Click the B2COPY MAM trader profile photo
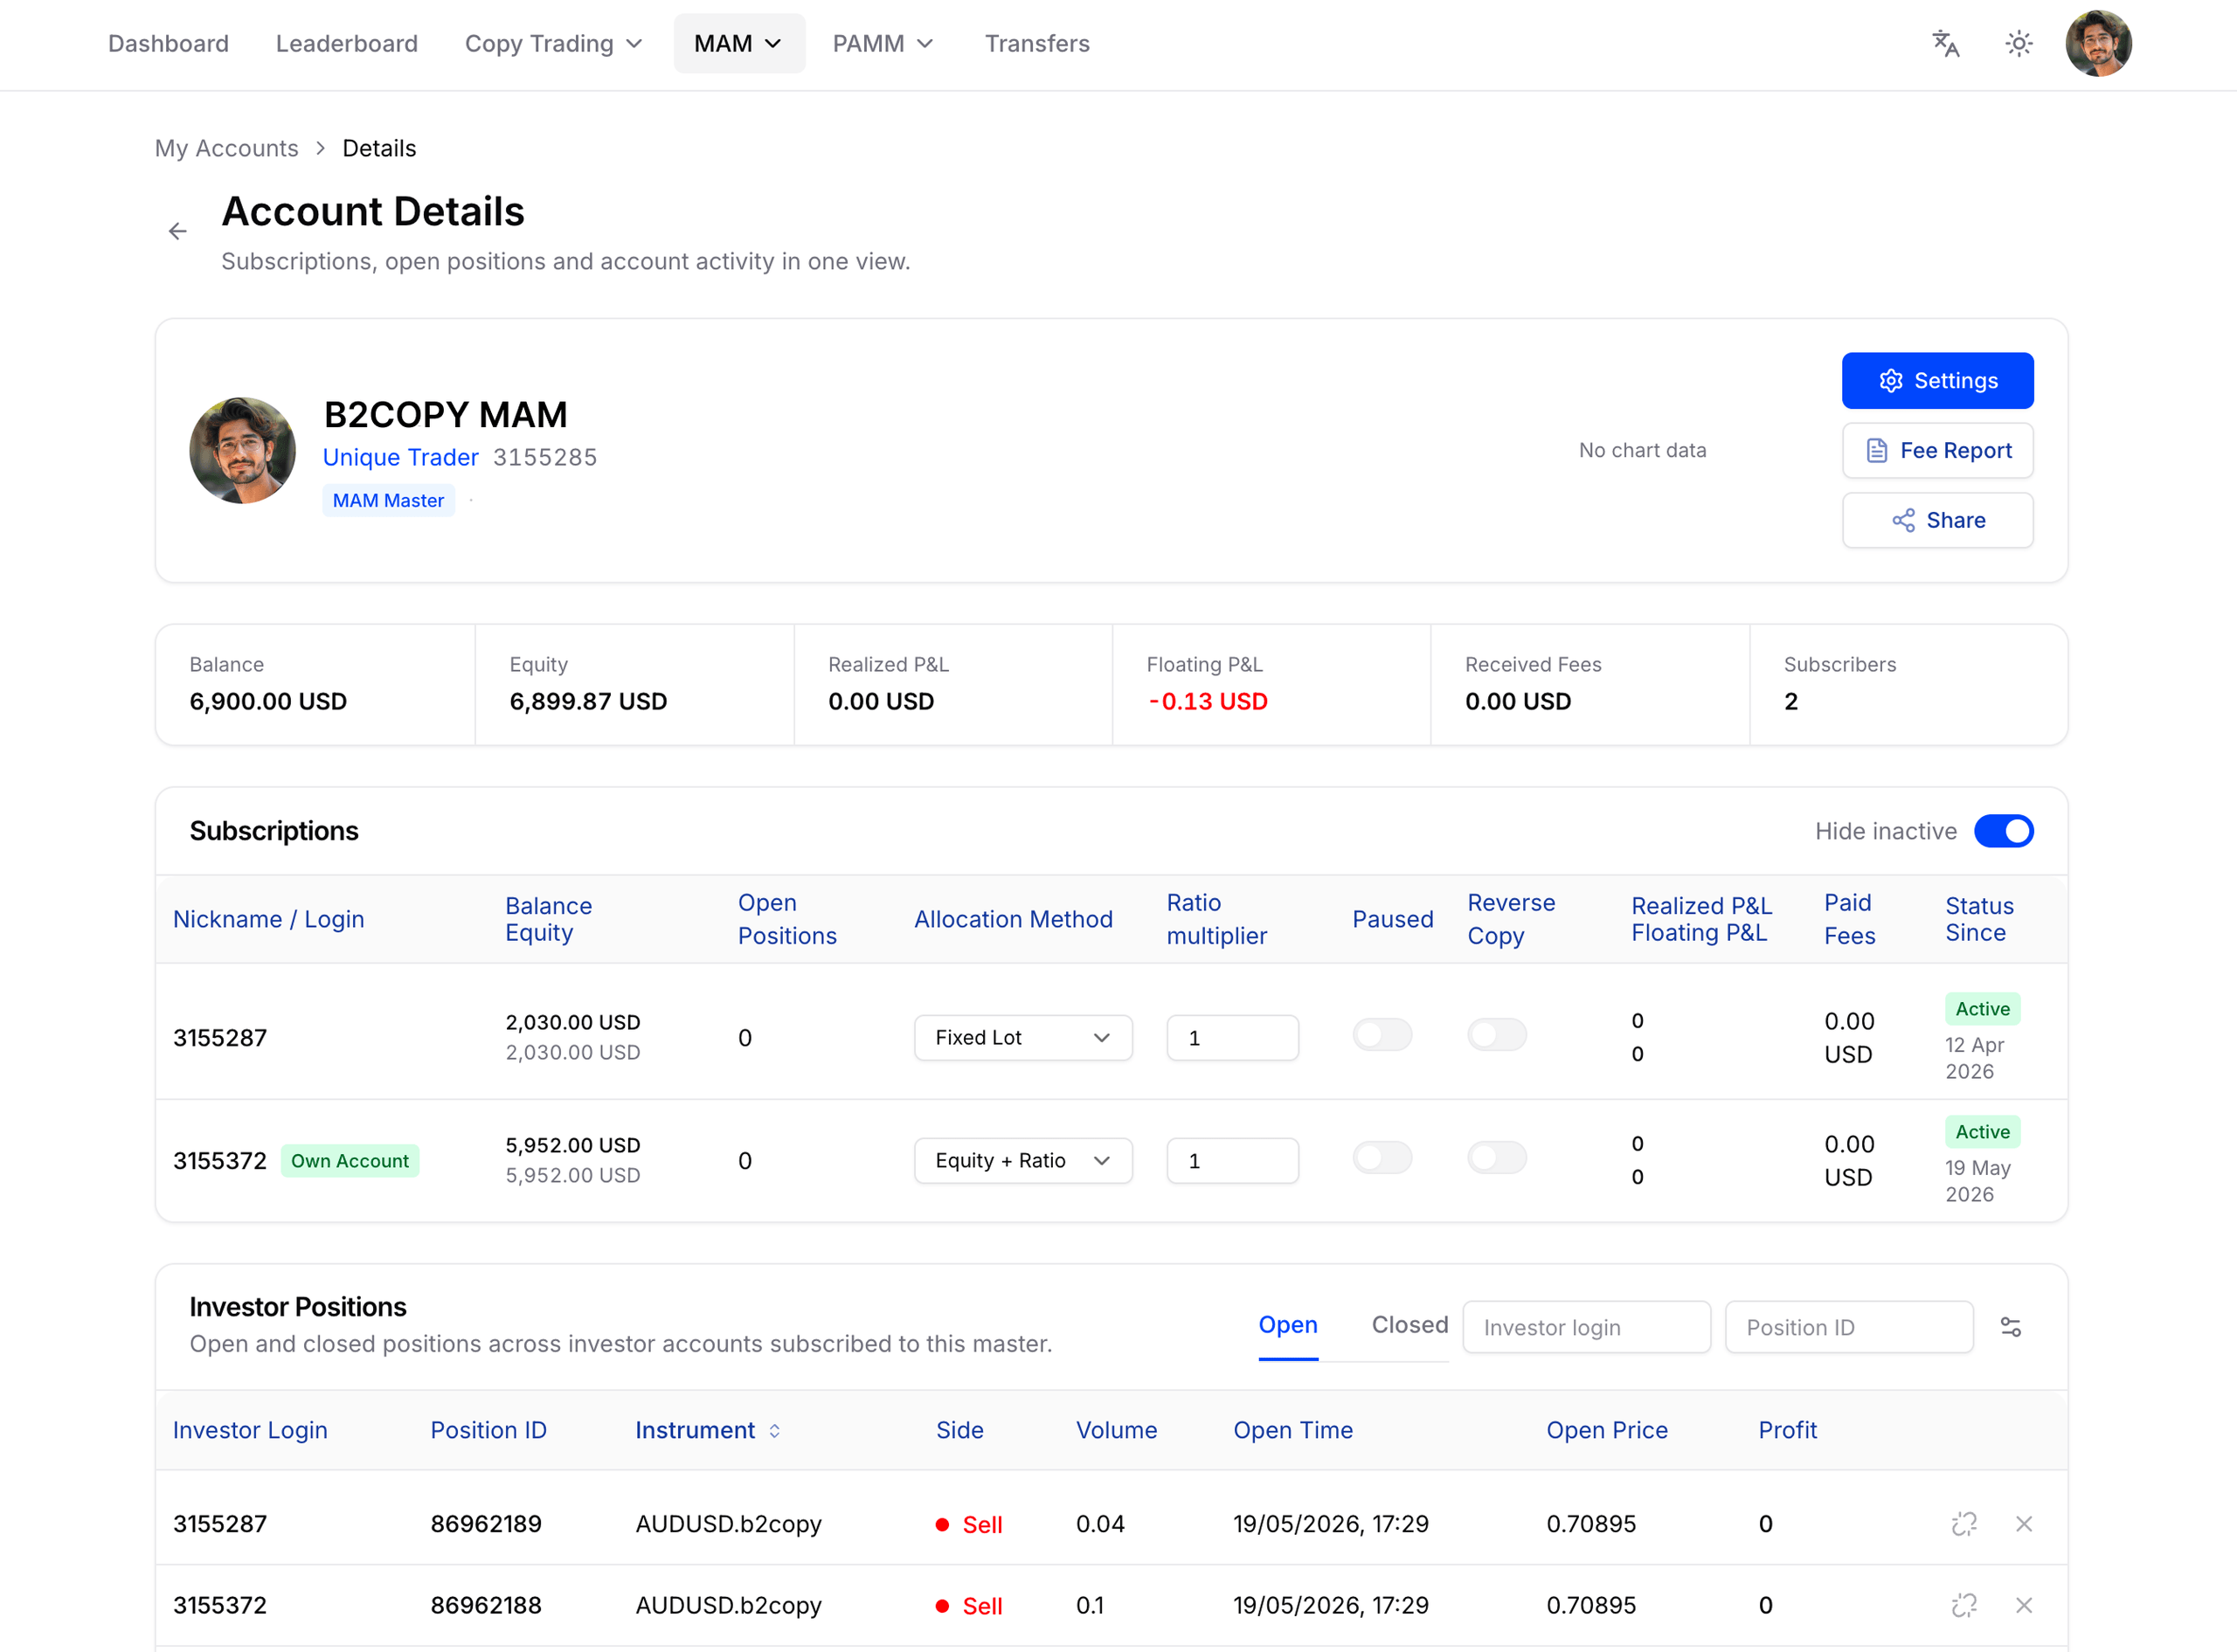Image resolution: width=2237 pixels, height=1652 pixels. coord(242,450)
